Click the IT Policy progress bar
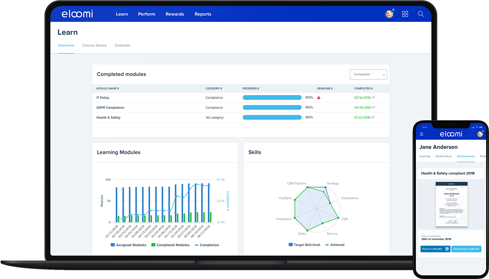This screenshot has height=279, width=489. point(272,98)
